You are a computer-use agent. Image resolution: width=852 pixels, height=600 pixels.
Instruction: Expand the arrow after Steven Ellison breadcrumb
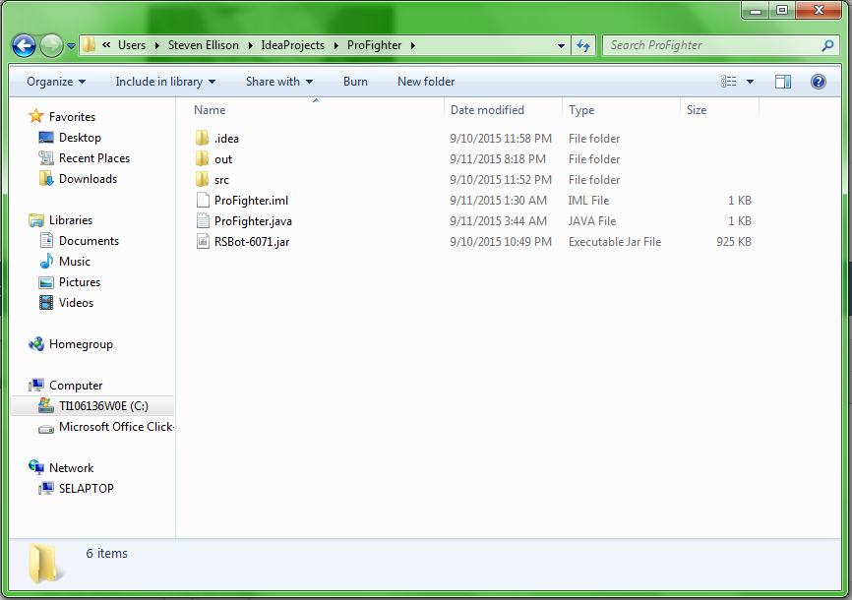click(251, 45)
